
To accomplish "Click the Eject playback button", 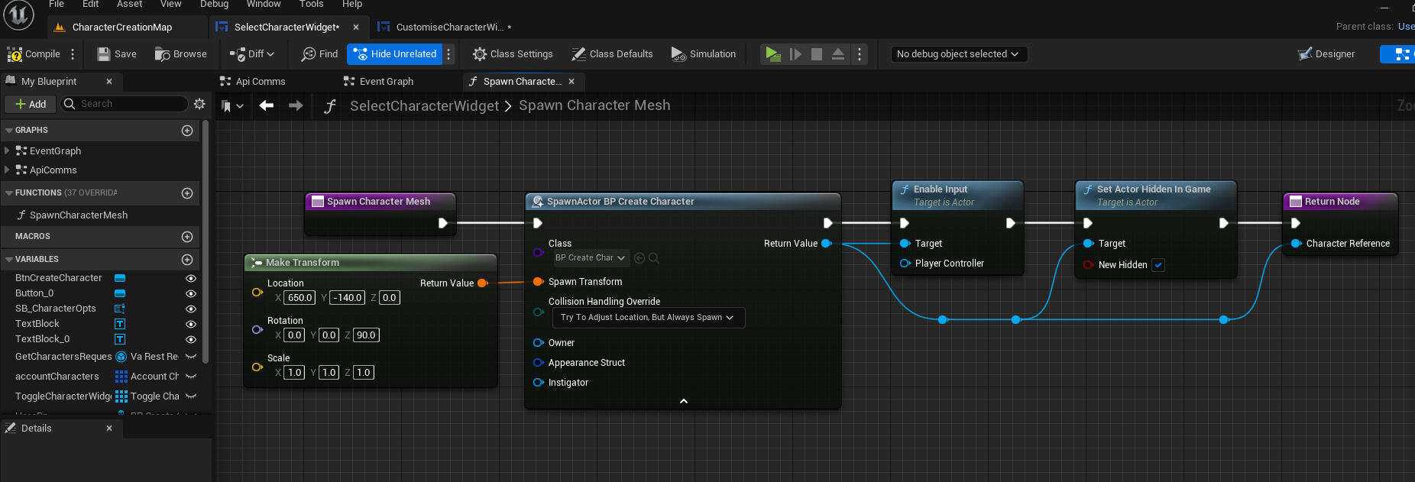I will point(838,54).
